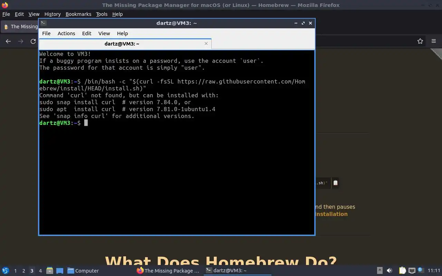Open Firefox Help menu
This screenshot has width=442, height=276.
point(117,14)
